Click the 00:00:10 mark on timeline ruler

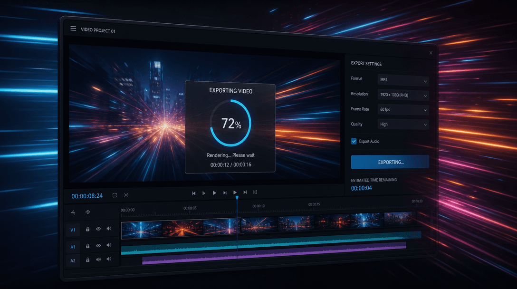258,206
